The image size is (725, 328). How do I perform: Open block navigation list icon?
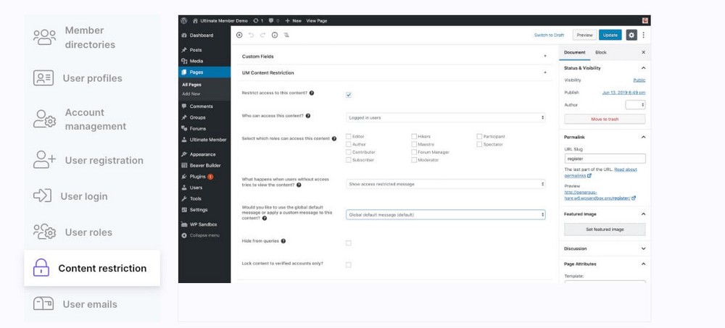[286, 35]
